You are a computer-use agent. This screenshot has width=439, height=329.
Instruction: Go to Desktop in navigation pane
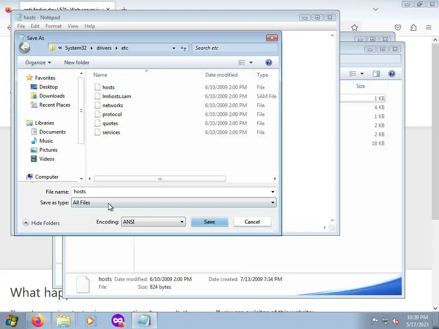pyautogui.click(x=48, y=87)
